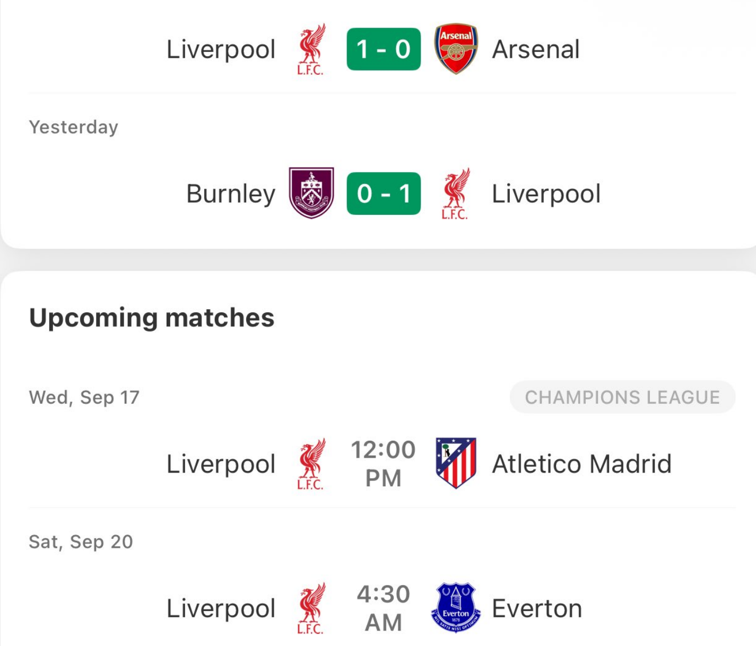Click the Wed, Sep 17 date label
This screenshot has height=646, width=756.
click(84, 397)
